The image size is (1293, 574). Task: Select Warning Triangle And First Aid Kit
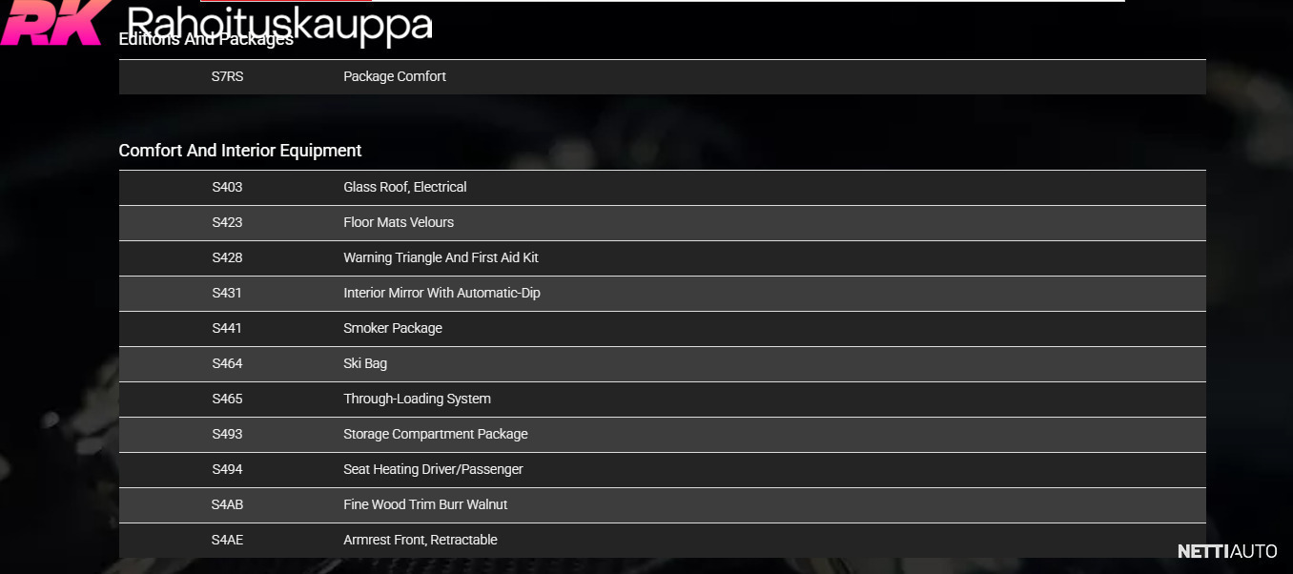tap(441, 258)
